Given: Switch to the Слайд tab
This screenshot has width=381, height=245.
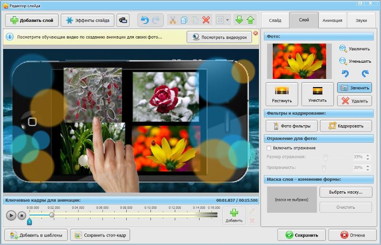Looking at the screenshot, I should 275,20.
